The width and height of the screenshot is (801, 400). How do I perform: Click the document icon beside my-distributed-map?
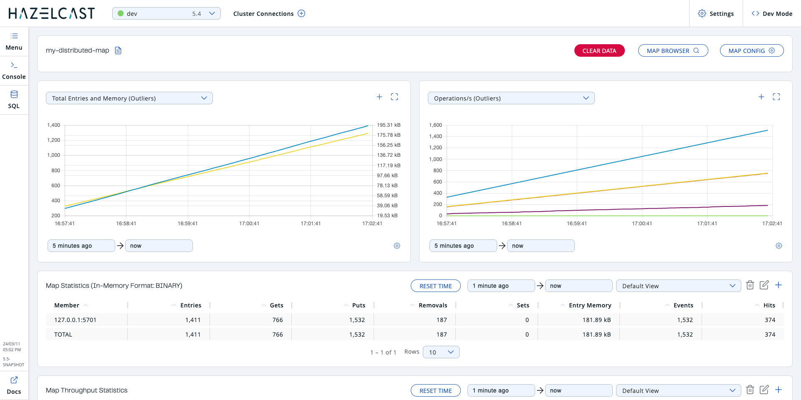118,50
